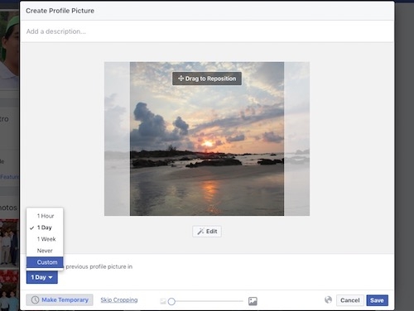Click the small image zoom-out icon
The width and height of the screenshot is (414, 311).
(163, 301)
